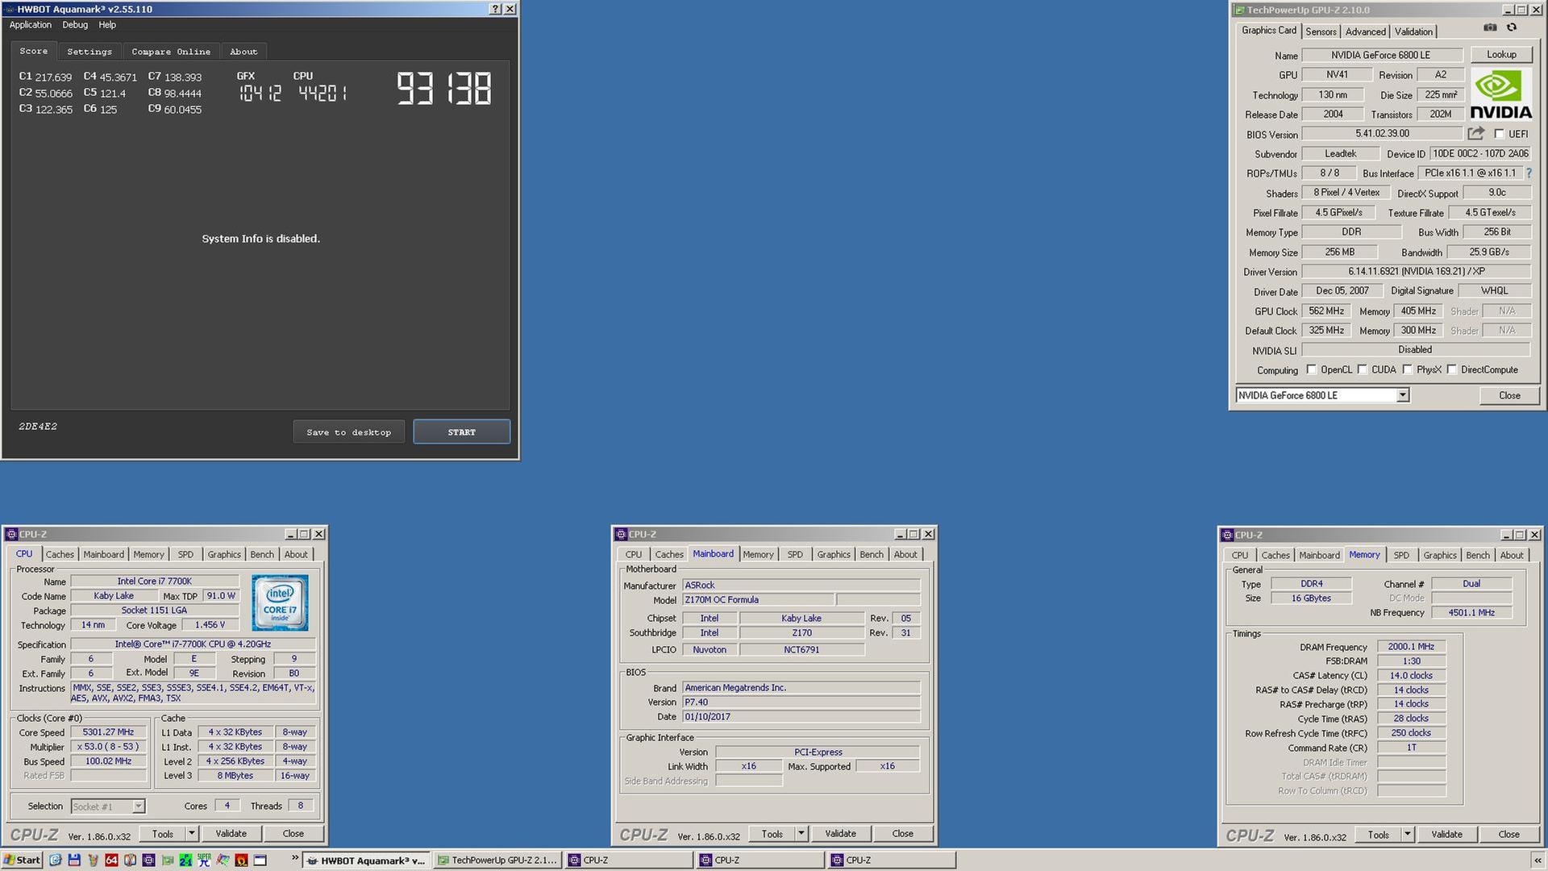Image resolution: width=1548 pixels, height=871 pixels.
Task: Launch SuperPi from the quick launch bar
Action: 204,860
